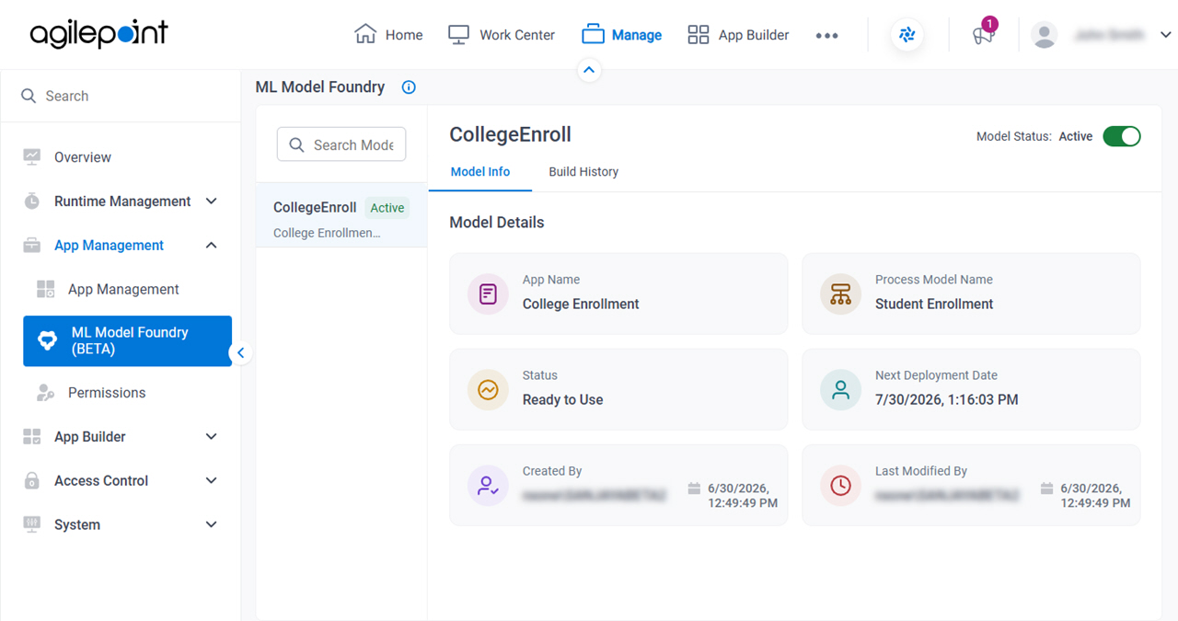
Task: Click the user profile avatar
Action: click(x=1045, y=35)
